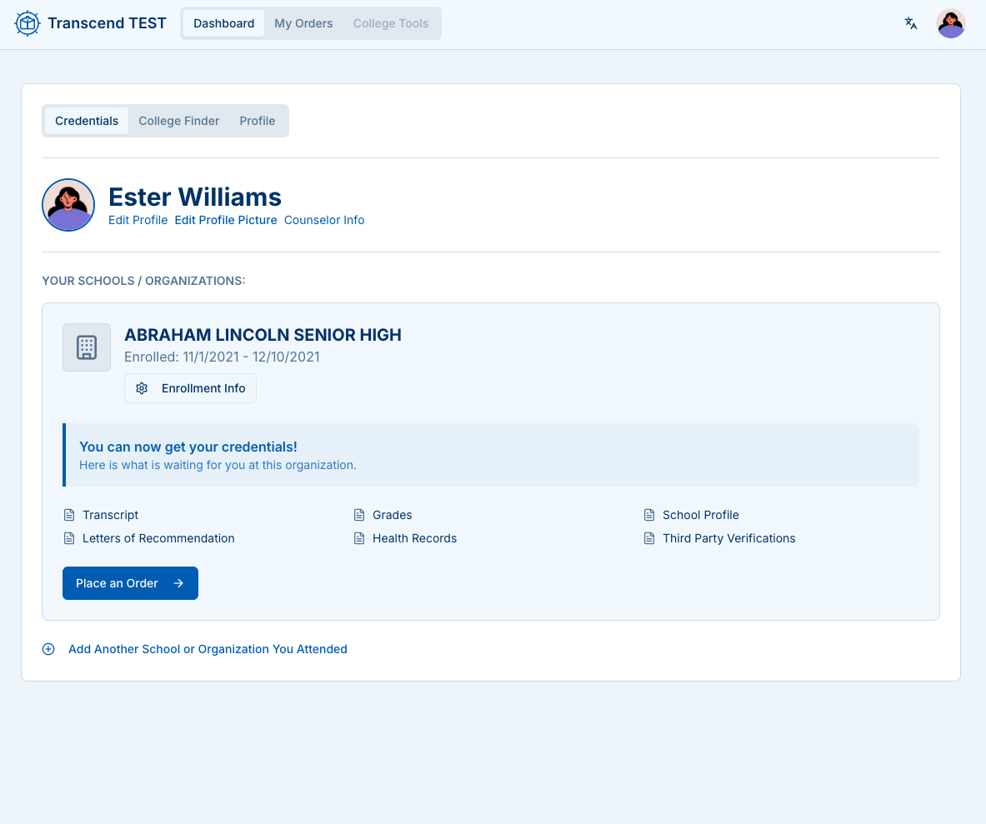The width and height of the screenshot is (986, 824).
Task: Click the user avatar in the top bar
Action: pyautogui.click(x=950, y=23)
